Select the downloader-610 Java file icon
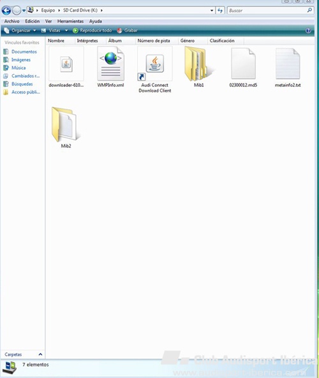The width and height of the screenshot is (319, 378). (x=66, y=64)
